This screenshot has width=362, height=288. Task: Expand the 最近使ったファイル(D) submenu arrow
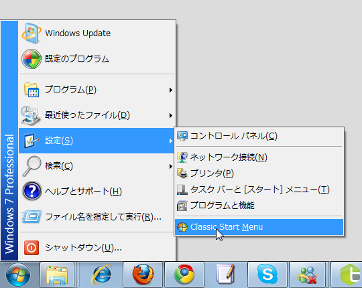click(171, 115)
